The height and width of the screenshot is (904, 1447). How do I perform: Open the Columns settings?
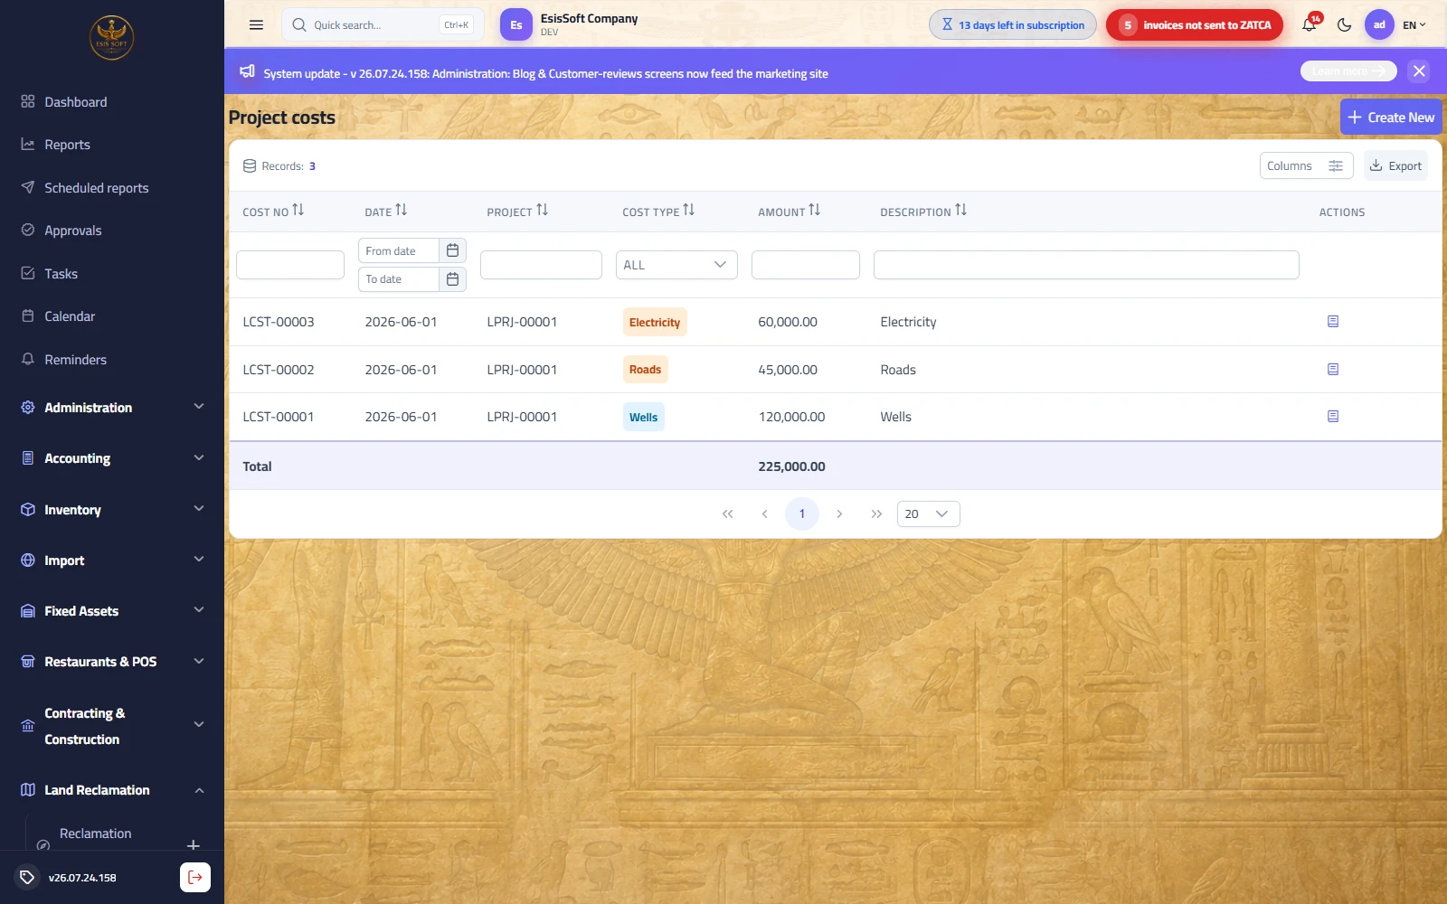(1306, 166)
